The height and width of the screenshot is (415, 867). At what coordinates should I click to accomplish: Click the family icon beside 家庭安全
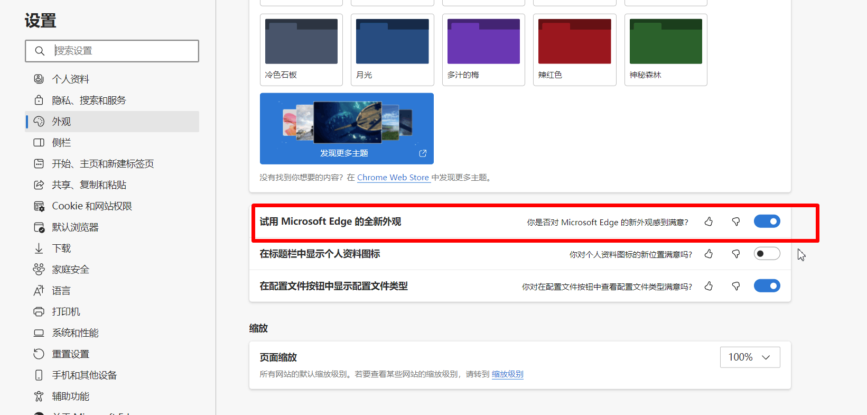[x=39, y=269]
